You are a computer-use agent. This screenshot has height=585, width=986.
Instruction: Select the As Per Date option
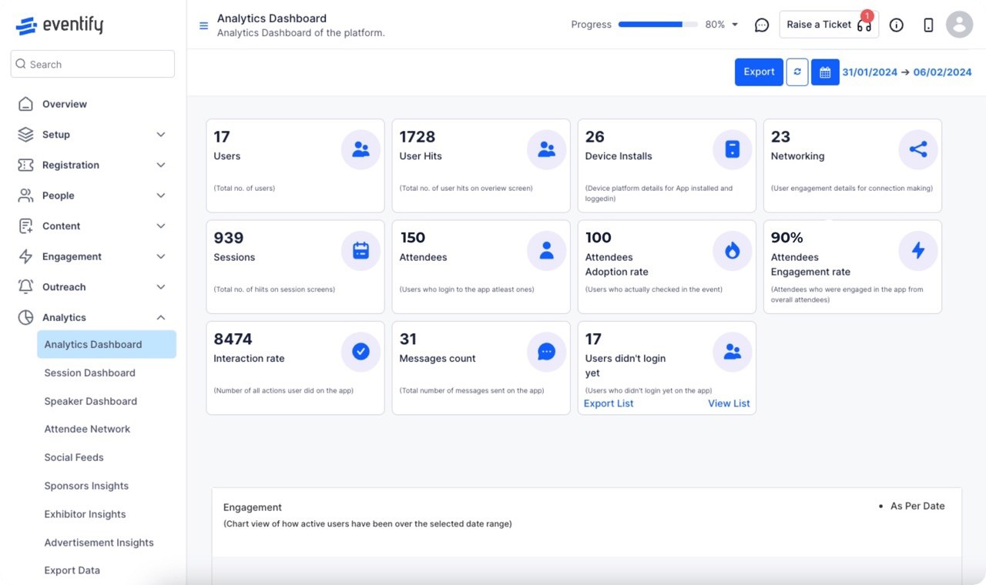917,506
